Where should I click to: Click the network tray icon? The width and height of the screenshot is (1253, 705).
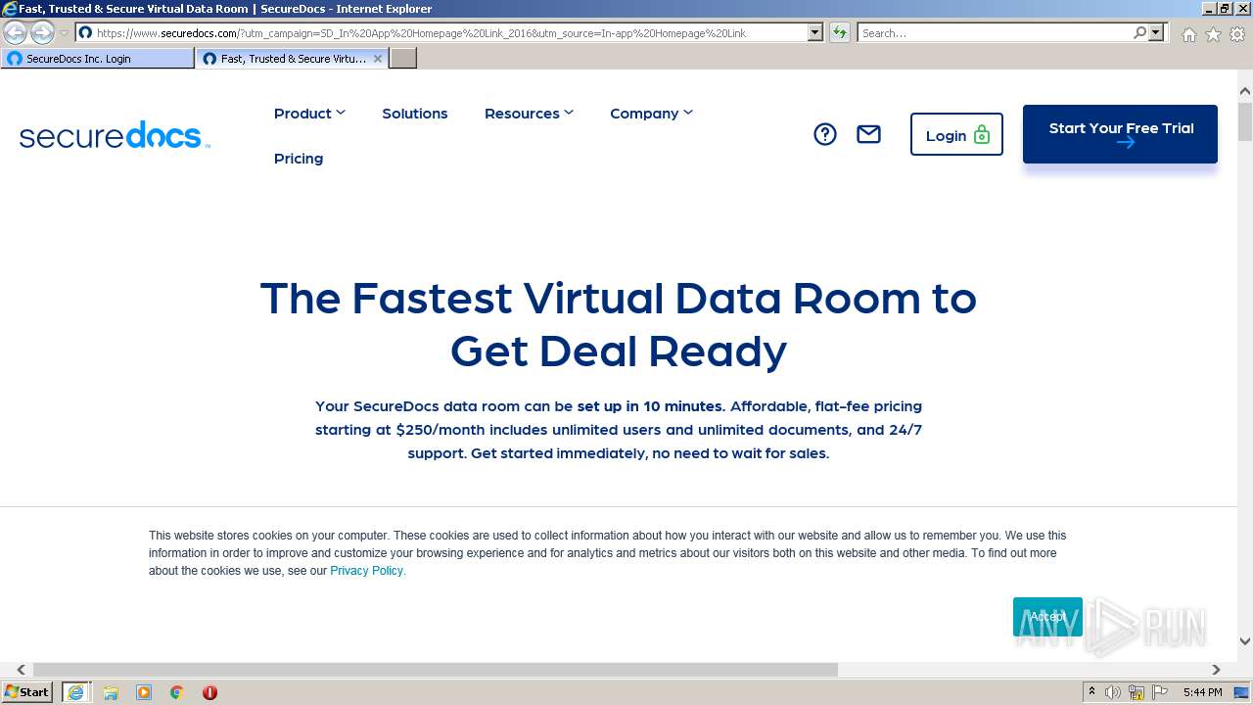click(x=1137, y=692)
